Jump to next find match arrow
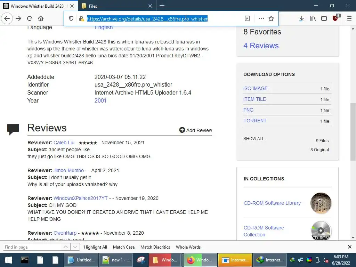The height and width of the screenshot is (267, 356). click(x=75, y=247)
